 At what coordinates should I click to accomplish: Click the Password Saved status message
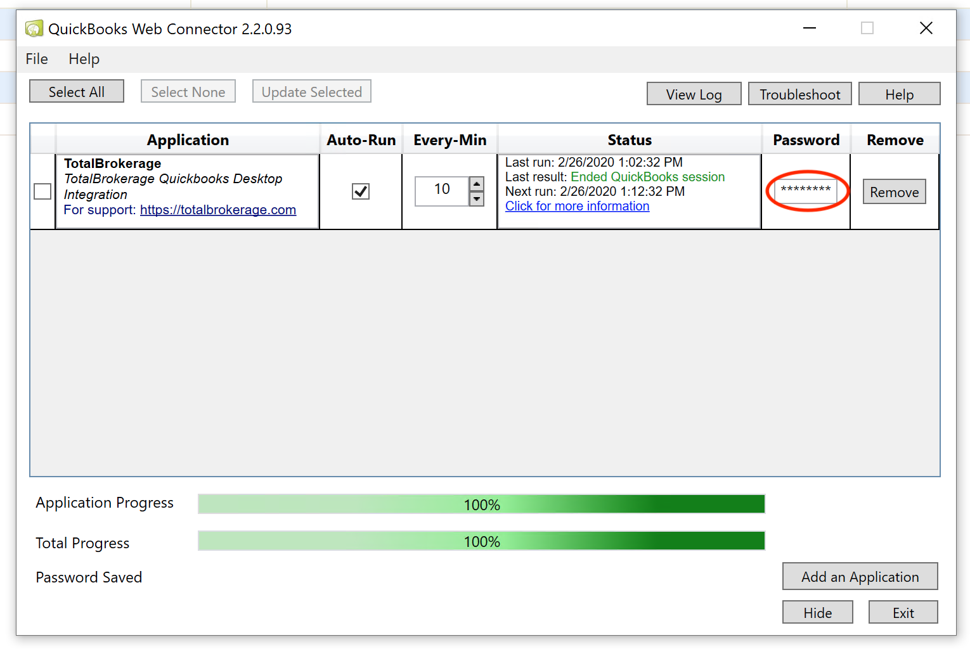pyautogui.click(x=89, y=577)
